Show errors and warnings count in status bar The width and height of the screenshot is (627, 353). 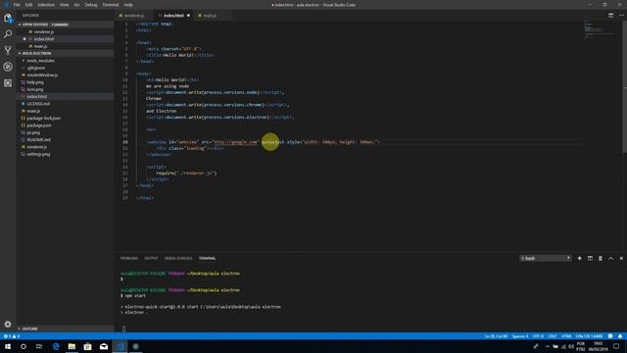pyautogui.click(x=11, y=336)
